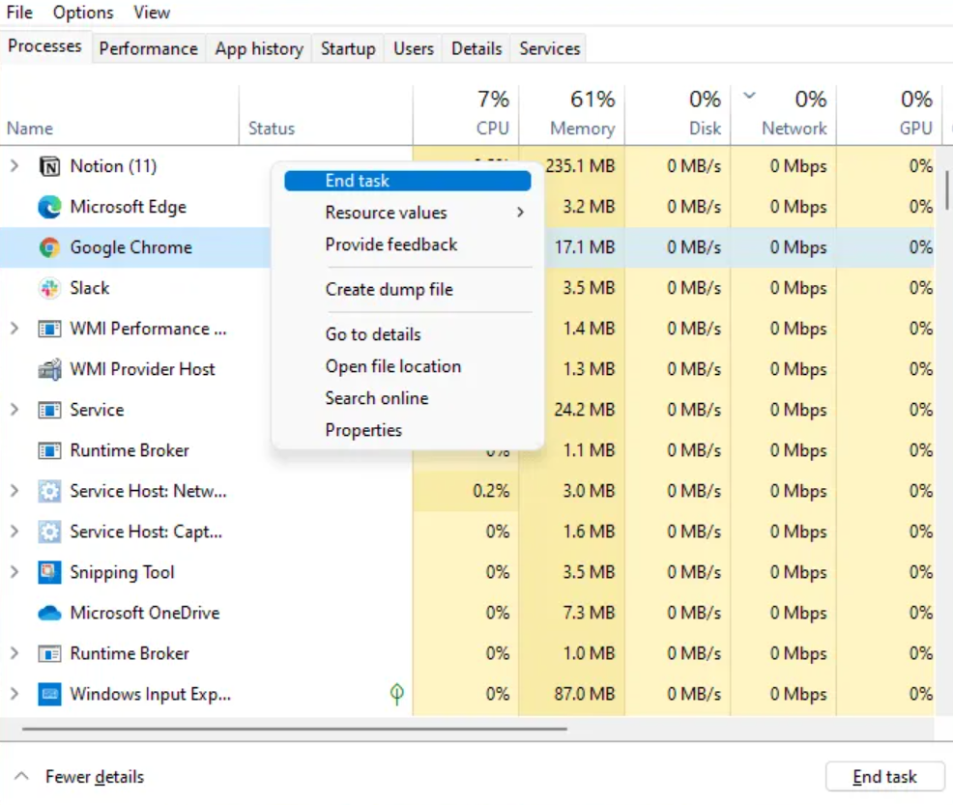
Task: Click the 235.1 MB memory value
Action: tap(581, 166)
